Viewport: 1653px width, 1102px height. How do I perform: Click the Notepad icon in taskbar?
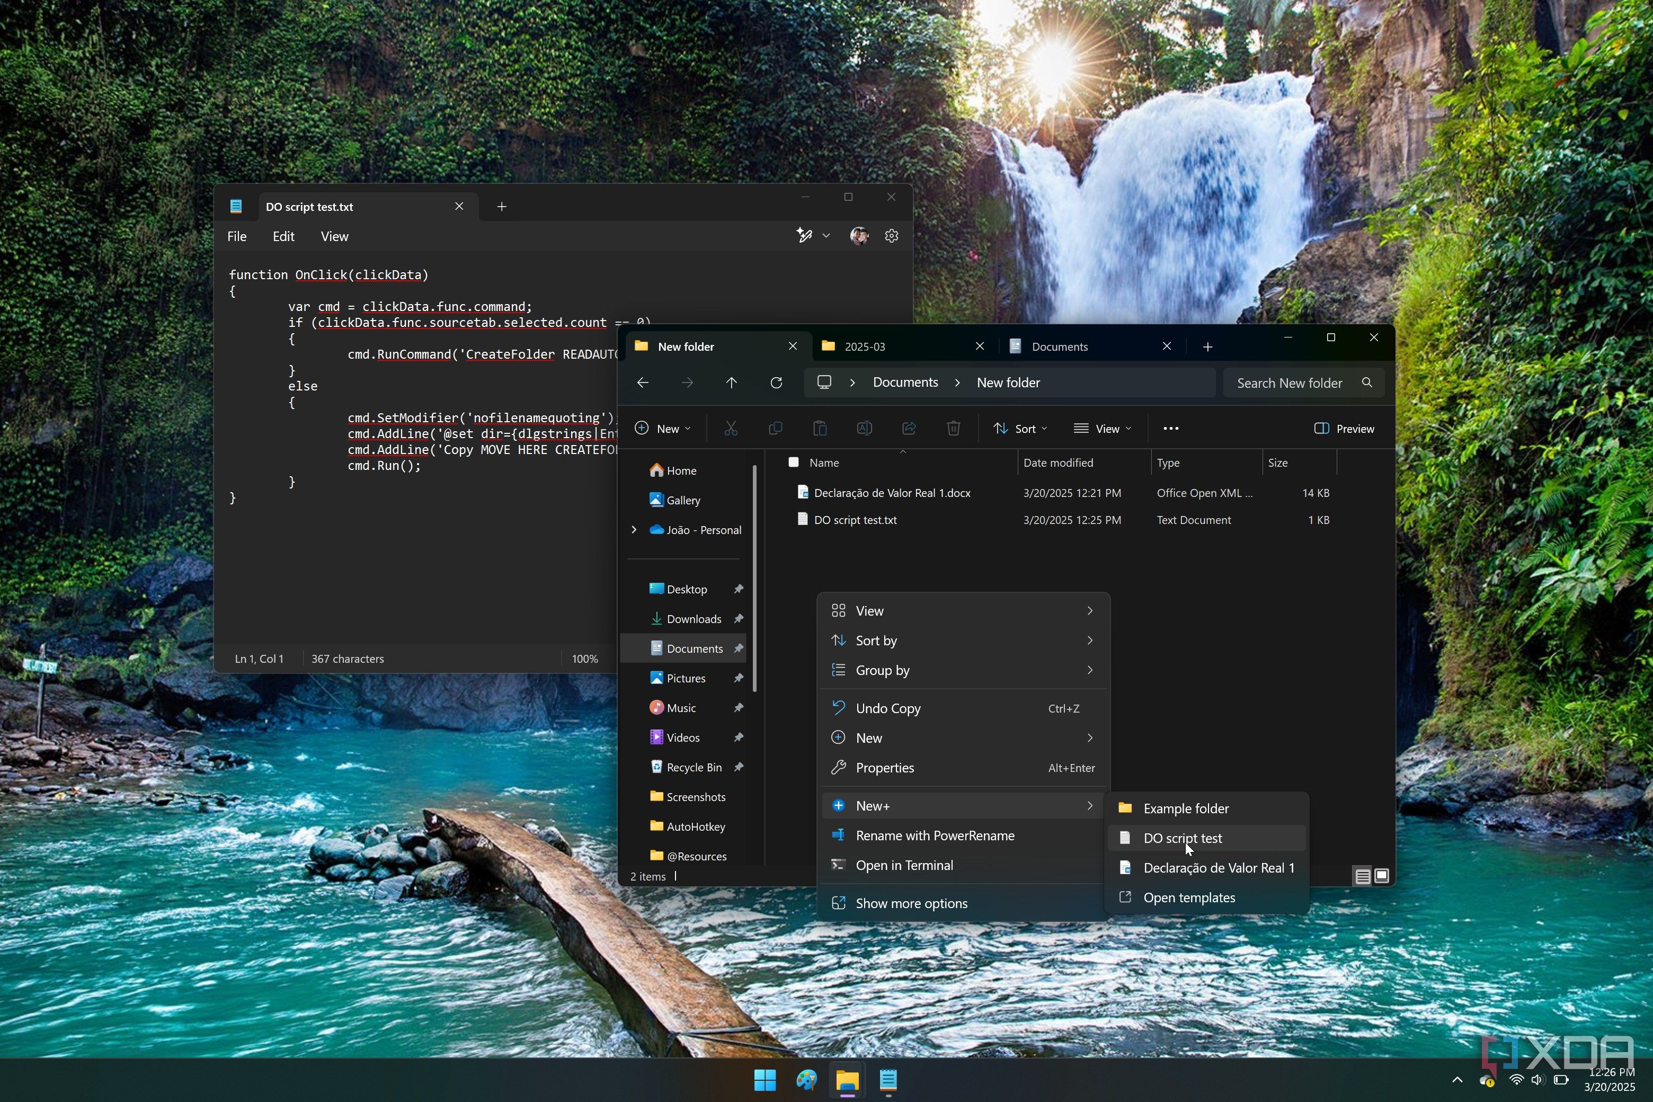pos(887,1080)
